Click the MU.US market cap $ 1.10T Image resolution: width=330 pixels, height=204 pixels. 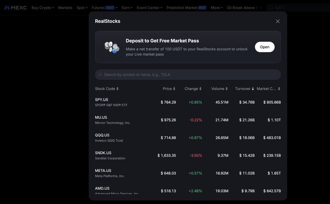274,120
